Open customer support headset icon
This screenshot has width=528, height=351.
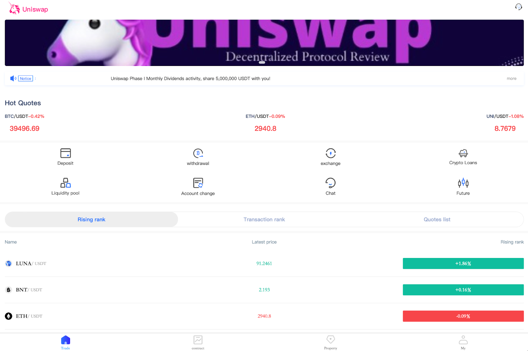pyautogui.click(x=519, y=7)
